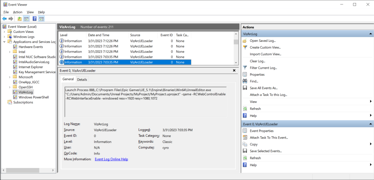Screen dimensions: 374x180
Task: Switch to the Details tab
Action: 82,80
